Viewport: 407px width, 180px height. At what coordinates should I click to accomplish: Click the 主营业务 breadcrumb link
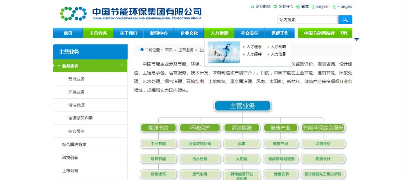pos(186,50)
